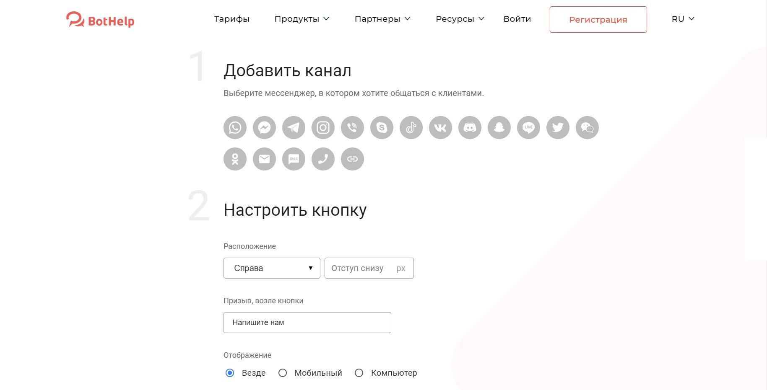Choose the Twitter bird icon
Viewport: 767px width, 390px height.
tap(558, 127)
